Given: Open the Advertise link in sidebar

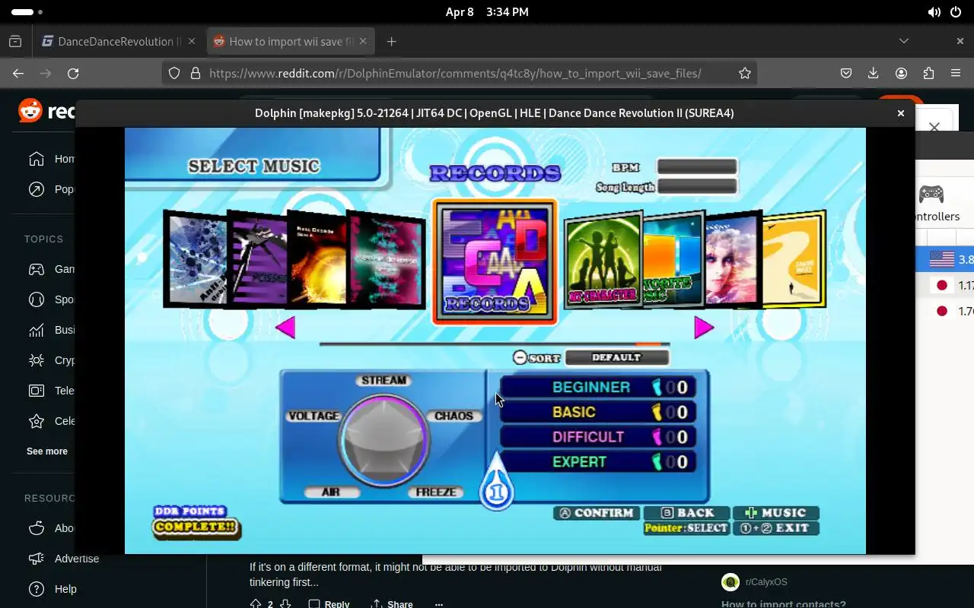Looking at the screenshot, I should point(64,559).
